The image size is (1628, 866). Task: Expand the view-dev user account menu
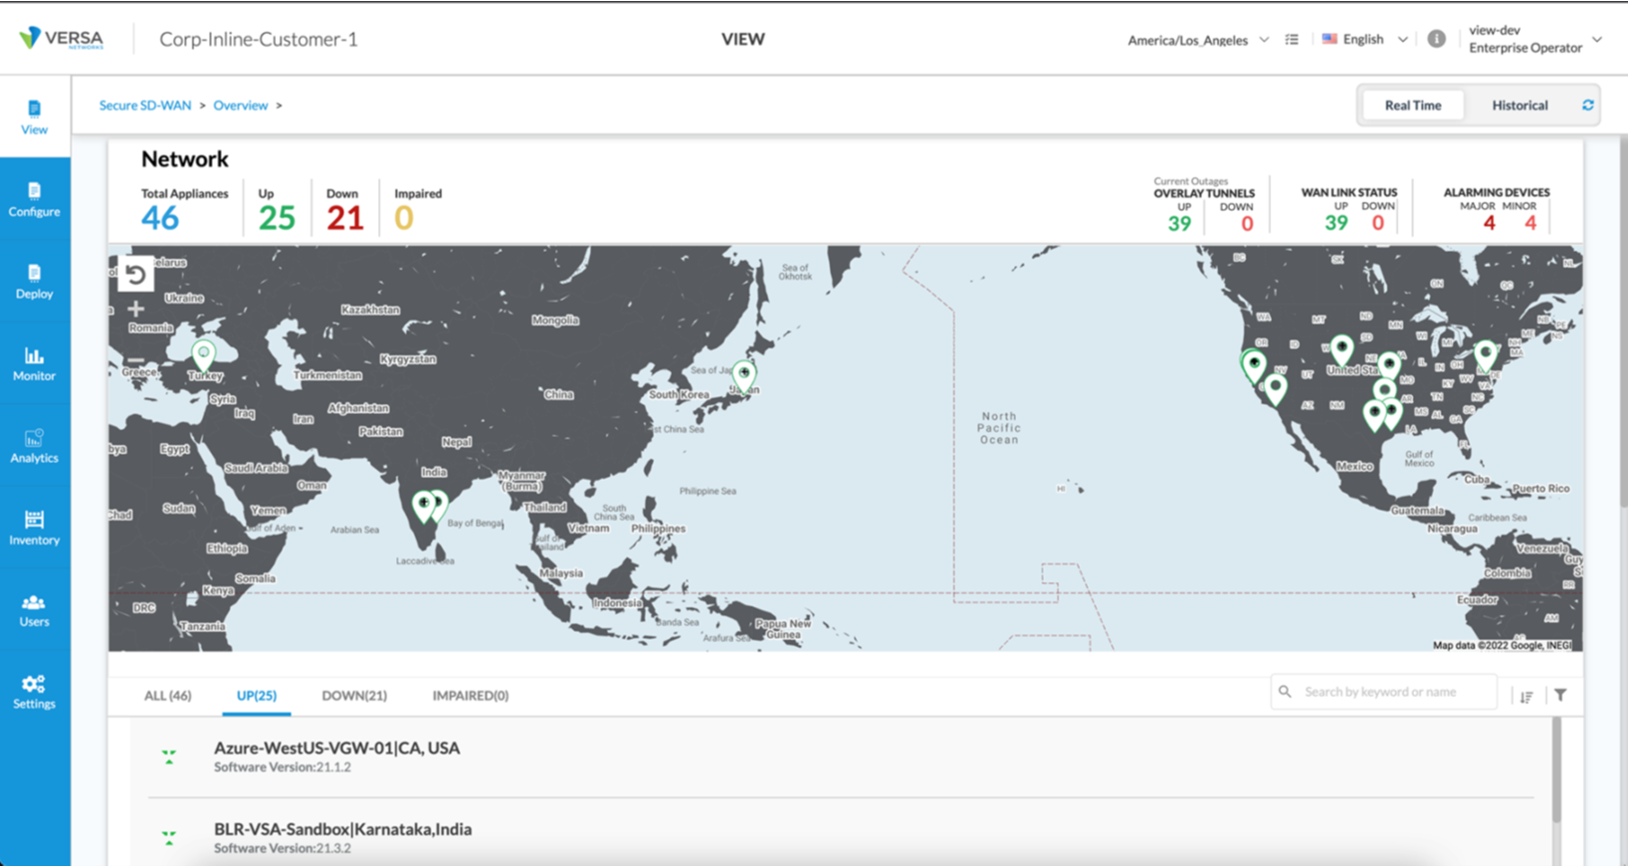1533,40
